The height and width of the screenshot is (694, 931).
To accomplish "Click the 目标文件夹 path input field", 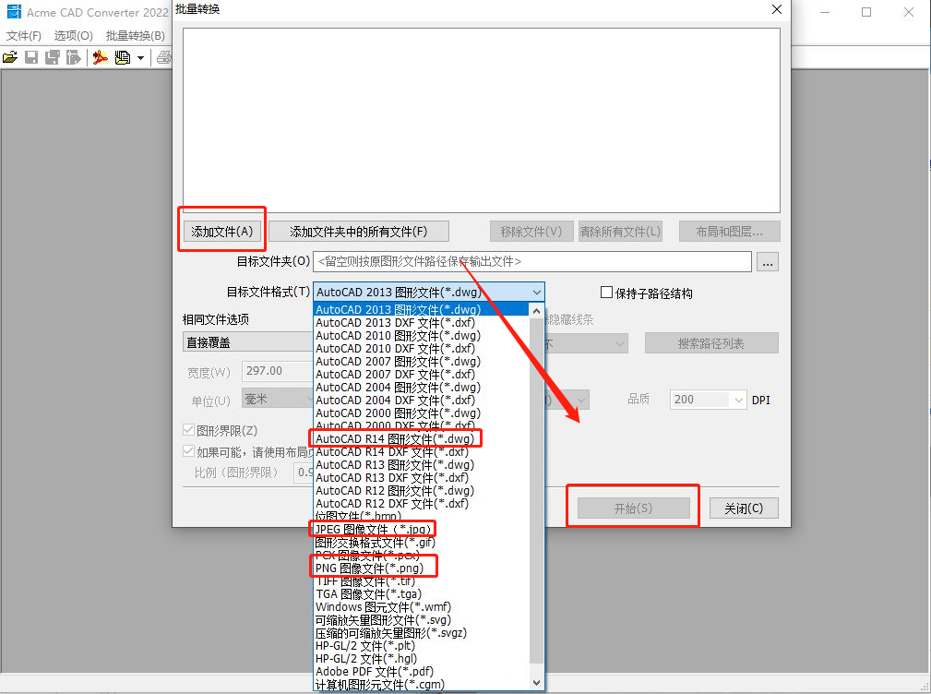I will coord(532,261).
